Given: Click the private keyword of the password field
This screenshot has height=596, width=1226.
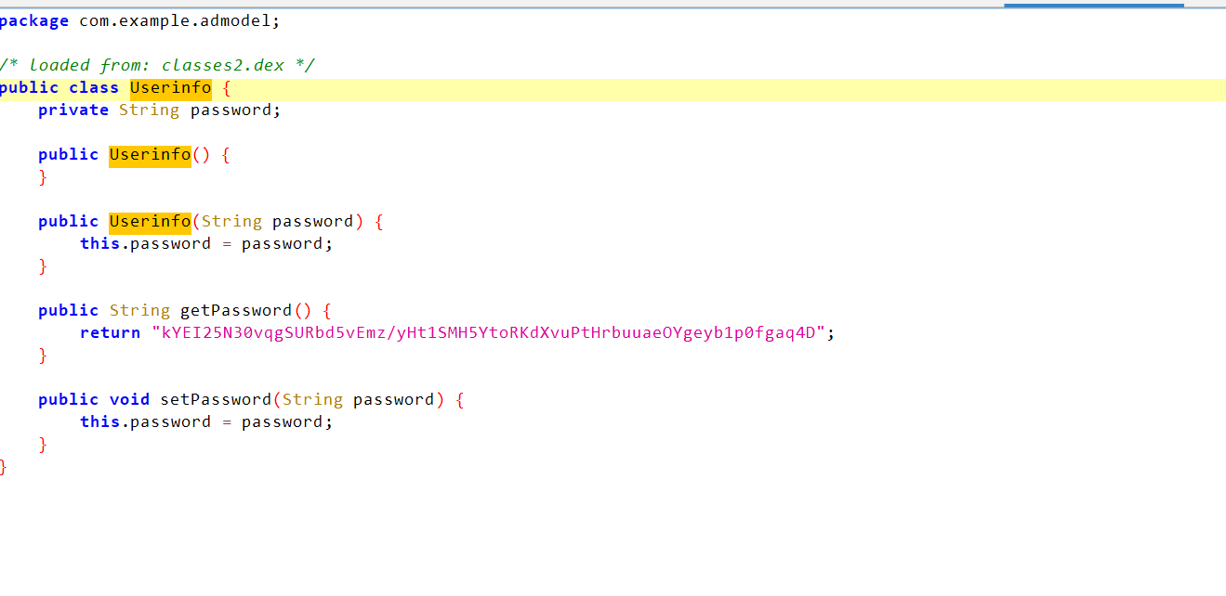Looking at the screenshot, I should click(73, 110).
